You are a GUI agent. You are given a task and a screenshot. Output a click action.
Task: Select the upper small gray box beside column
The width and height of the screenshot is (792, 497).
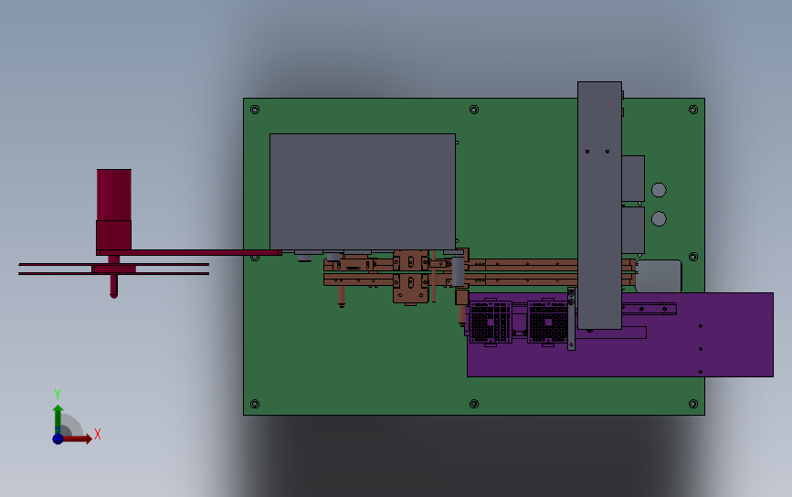pos(633,179)
